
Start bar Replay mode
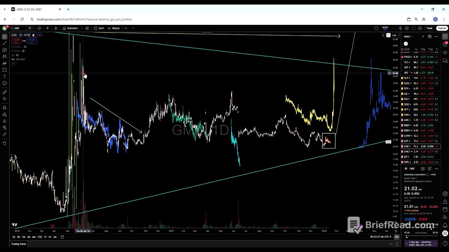[114, 28]
